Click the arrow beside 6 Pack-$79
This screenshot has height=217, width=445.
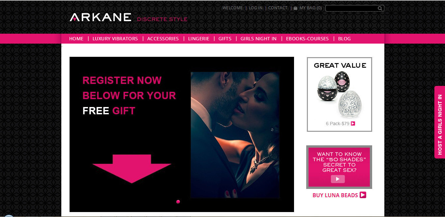(353, 124)
